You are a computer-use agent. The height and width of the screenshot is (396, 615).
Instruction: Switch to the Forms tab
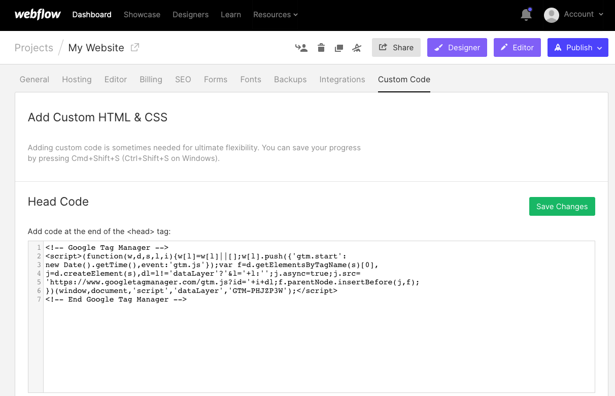click(x=216, y=79)
